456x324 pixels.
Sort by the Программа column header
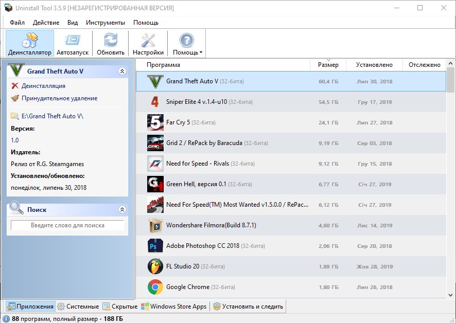(x=223, y=65)
